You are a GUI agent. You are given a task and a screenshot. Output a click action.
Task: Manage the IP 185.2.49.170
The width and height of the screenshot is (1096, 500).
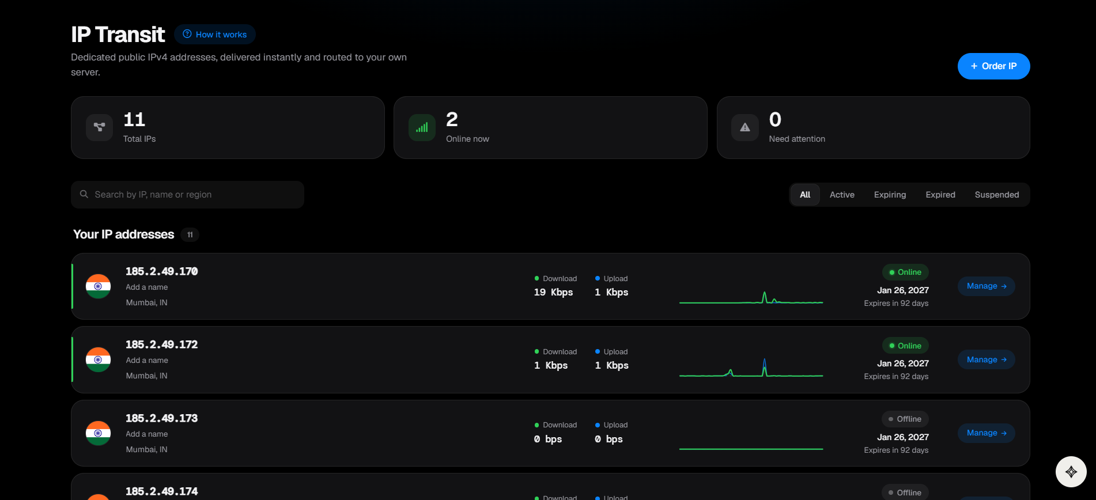[987, 286]
